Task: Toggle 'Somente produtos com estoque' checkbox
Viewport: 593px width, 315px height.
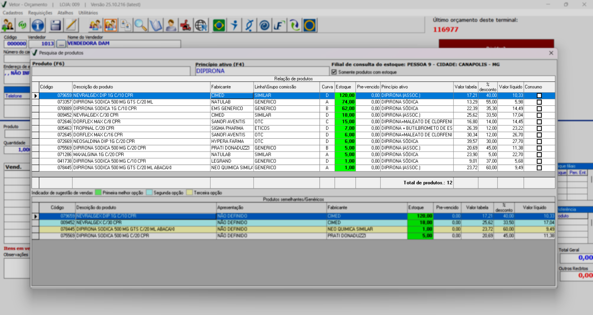Action: (334, 72)
